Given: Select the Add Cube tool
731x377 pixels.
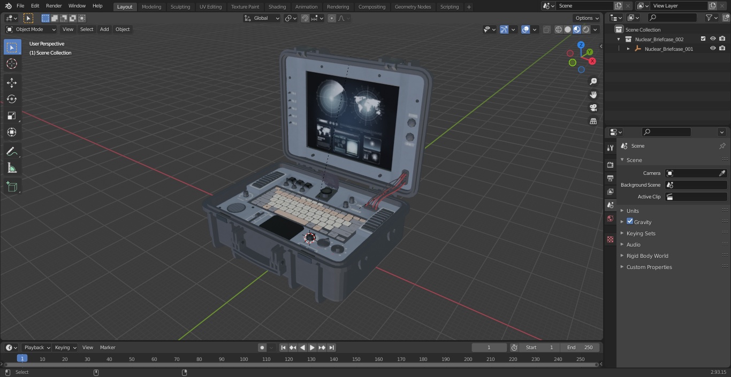Looking at the screenshot, I should pos(12,187).
